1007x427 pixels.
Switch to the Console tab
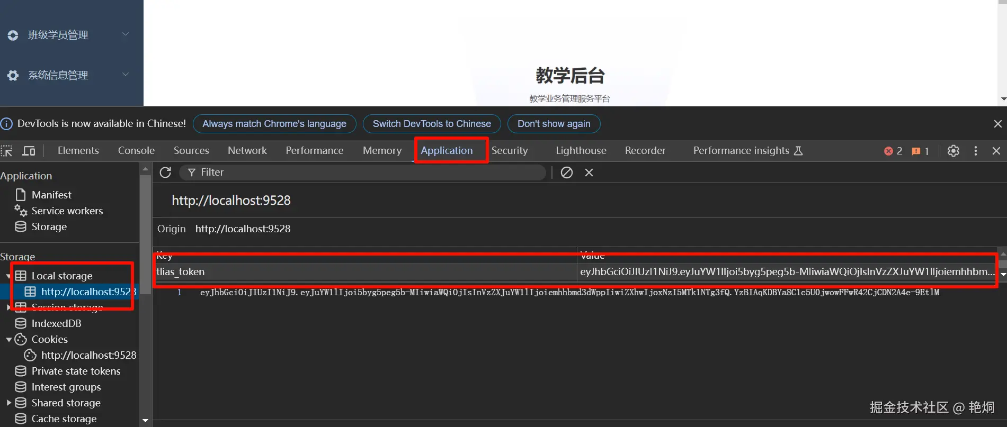136,151
